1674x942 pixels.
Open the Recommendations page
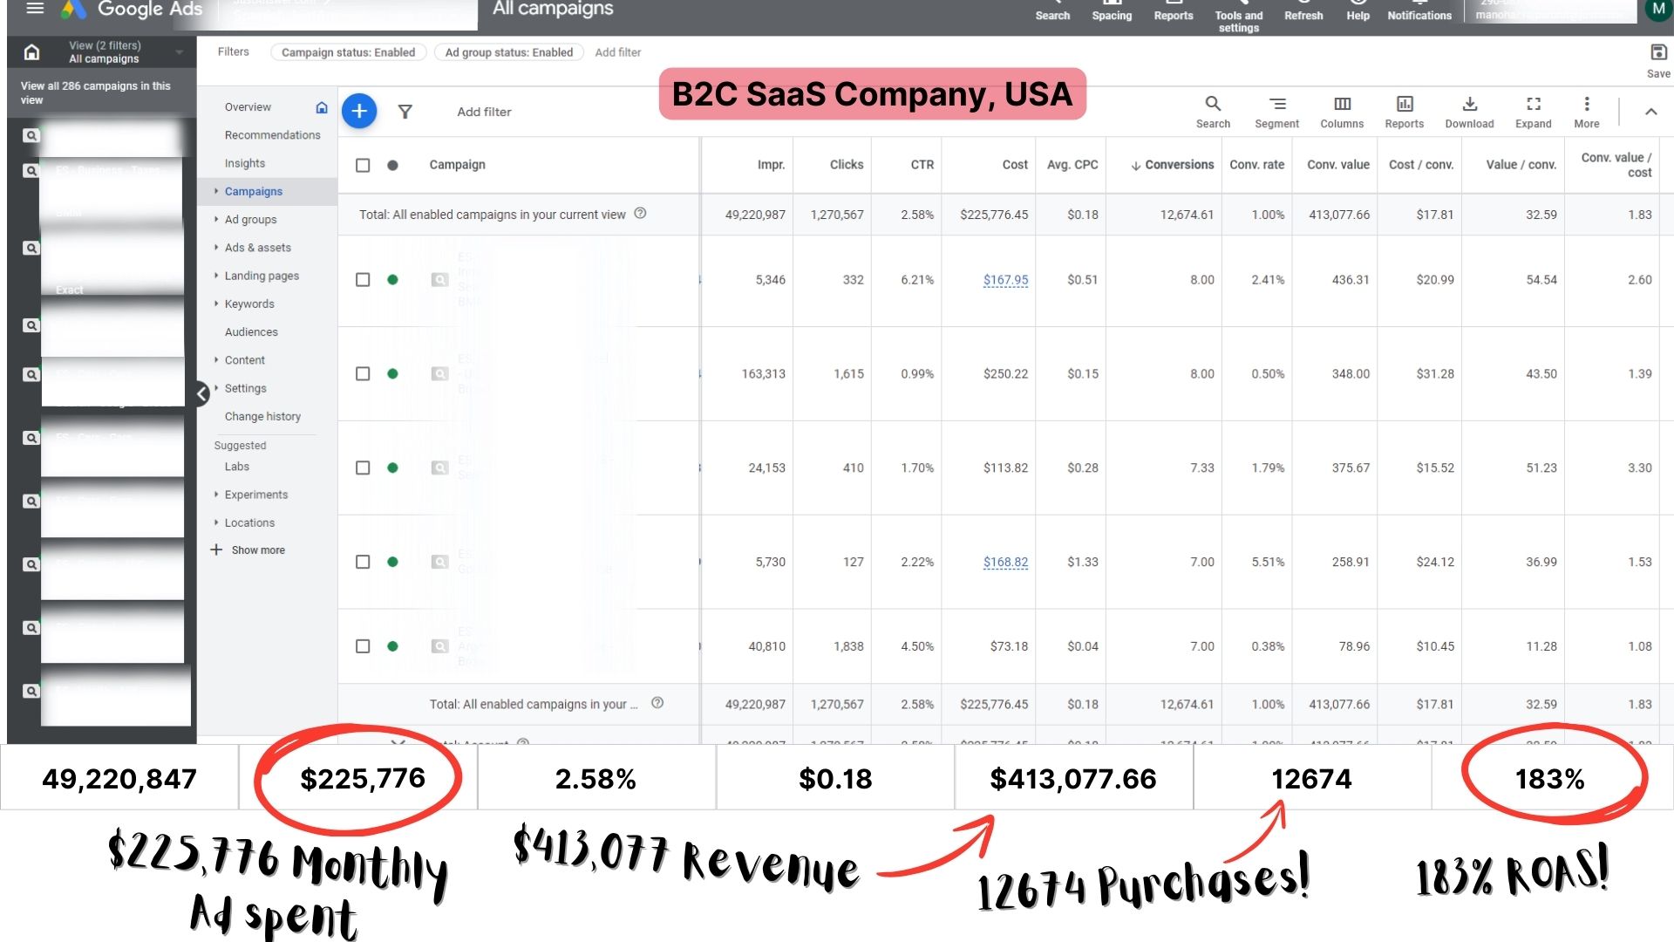pos(272,135)
